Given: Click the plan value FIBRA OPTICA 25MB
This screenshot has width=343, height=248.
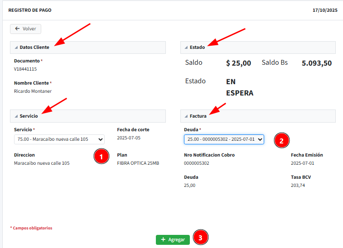Looking at the screenshot, I should [x=138, y=163].
